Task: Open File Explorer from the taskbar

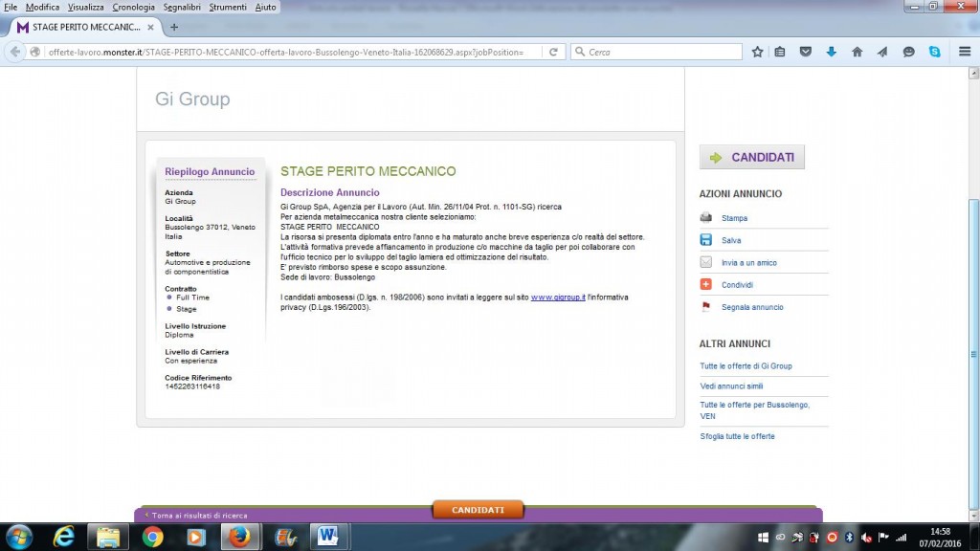Action: (x=108, y=538)
